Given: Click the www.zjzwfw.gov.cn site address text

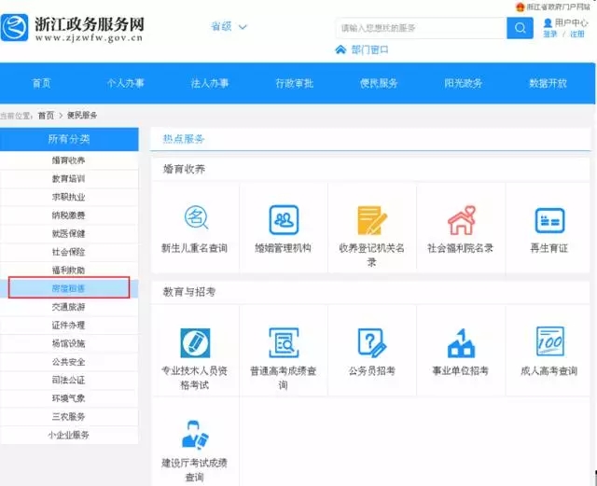Looking at the screenshot, I should tap(90, 38).
